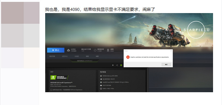This screenshot has height=105, width=222.
Task: Click the 'NVIDIA GeForce Experience' product name
Action: [62, 83]
